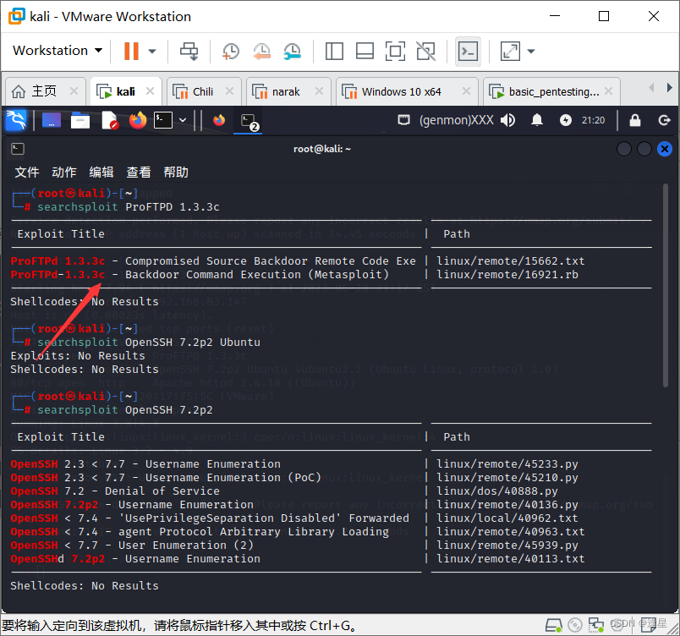Open the terminal launcher dropdown arrow
The height and width of the screenshot is (636, 680).
[183, 120]
